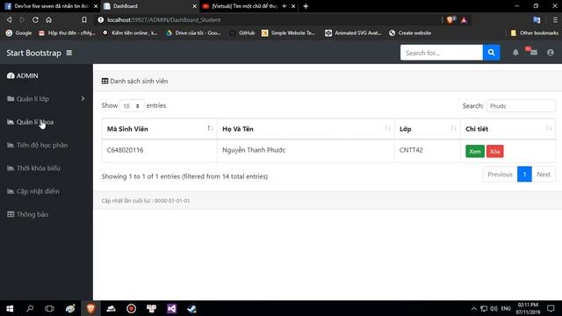Sort by Mã Sinh Viên column
Viewport: 562px width, 316px height.
(x=159, y=129)
